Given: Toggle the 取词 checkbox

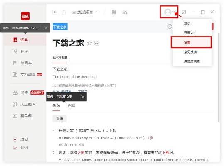Looking at the screenshot, I should tap(15, 139).
